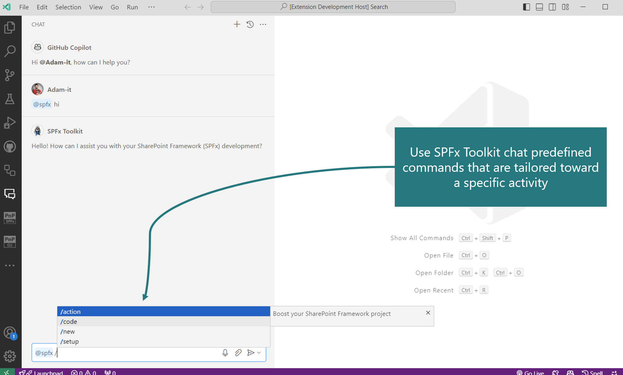Open the remote connections icon below GitHub

(10, 170)
